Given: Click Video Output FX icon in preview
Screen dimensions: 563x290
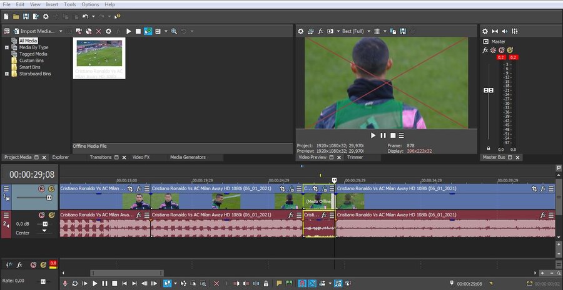Looking at the screenshot, I should pyautogui.click(x=321, y=32).
